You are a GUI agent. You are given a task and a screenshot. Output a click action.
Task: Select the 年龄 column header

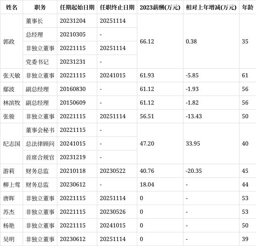click(247, 7)
